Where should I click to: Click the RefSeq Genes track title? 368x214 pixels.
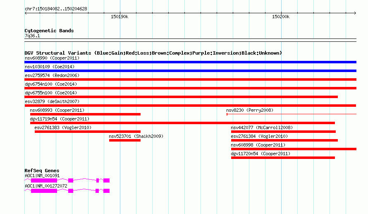pos(42,171)
